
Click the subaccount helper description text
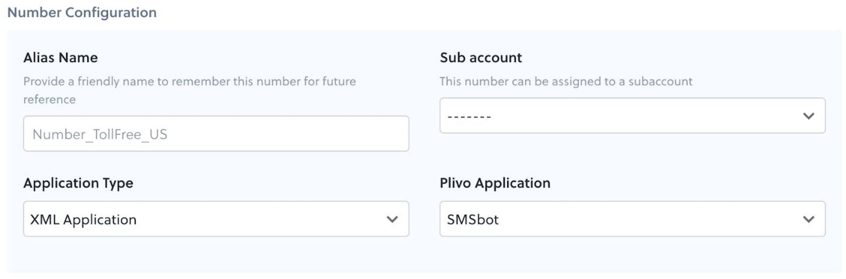(x=566, y=81)
